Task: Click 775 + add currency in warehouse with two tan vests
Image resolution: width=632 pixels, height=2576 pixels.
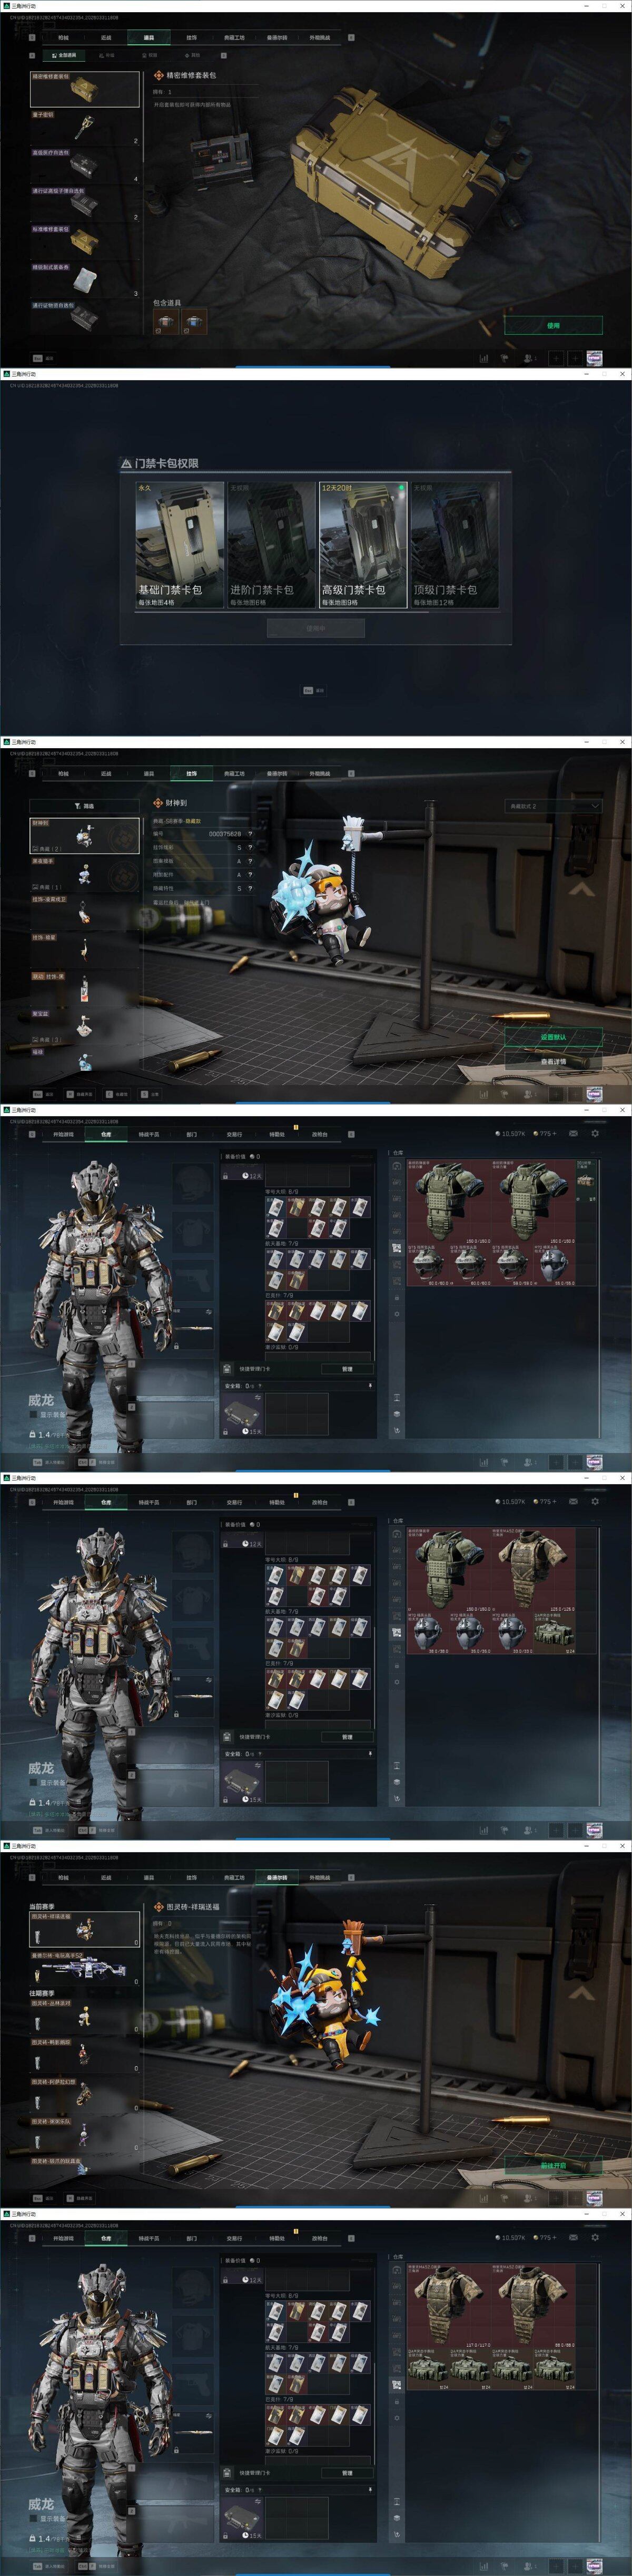Action: tap(545, 2238)
